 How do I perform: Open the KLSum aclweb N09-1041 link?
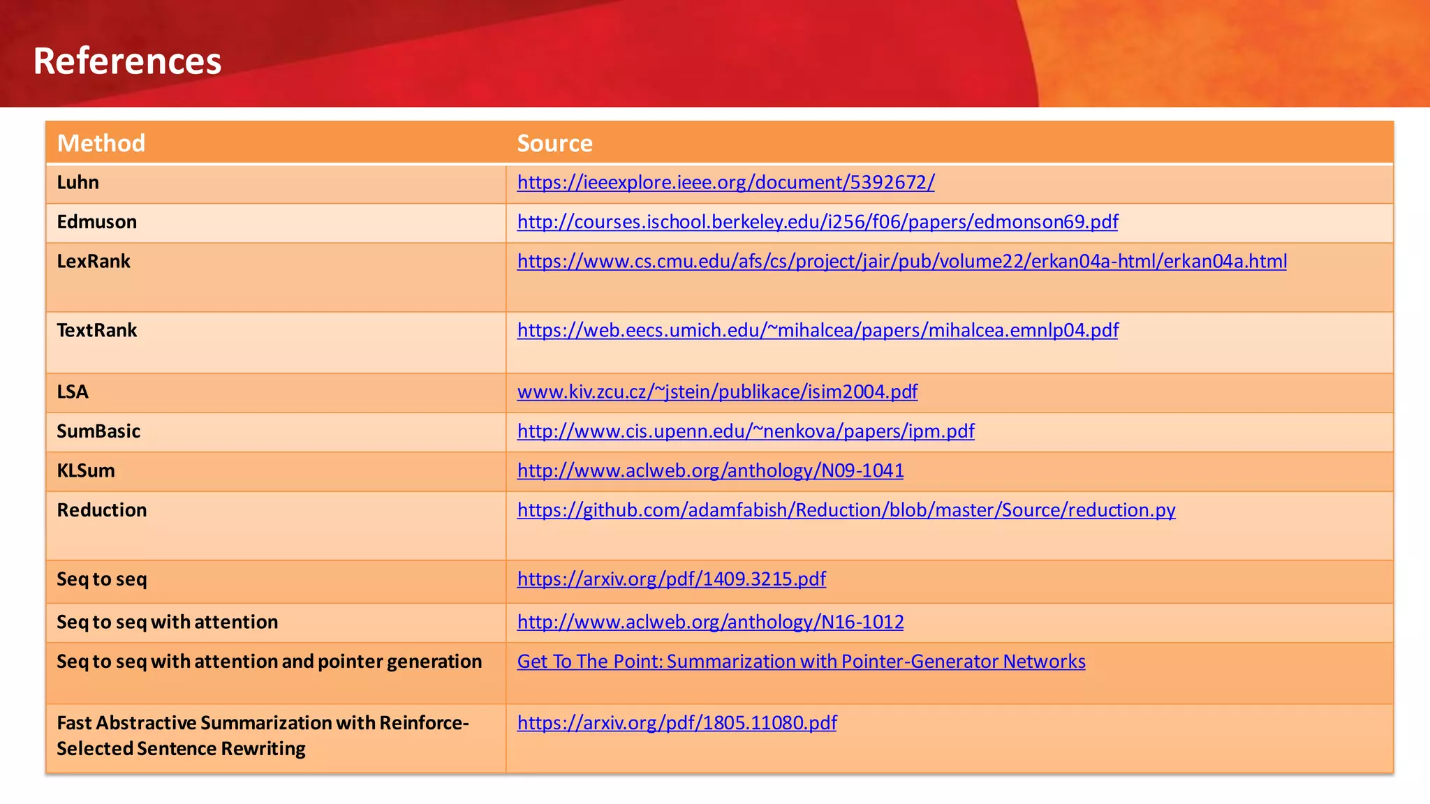pyautogui.click(x=710, y=470)
